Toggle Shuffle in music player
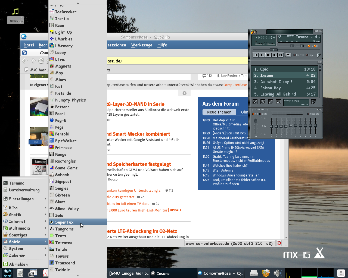 point(299,55)
